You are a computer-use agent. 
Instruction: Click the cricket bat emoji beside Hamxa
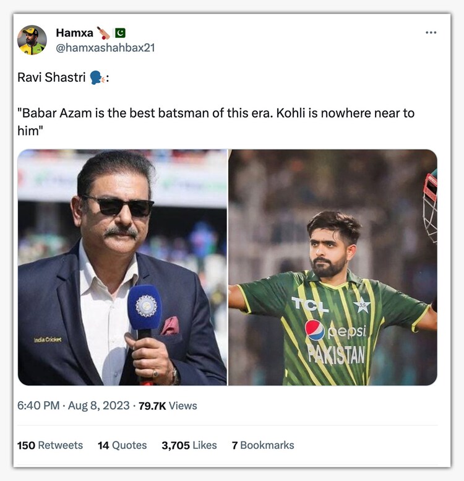click(103, 33)
